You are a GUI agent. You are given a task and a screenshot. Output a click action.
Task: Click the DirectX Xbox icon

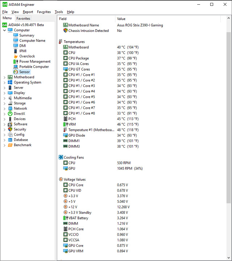(x=10, y=114)
